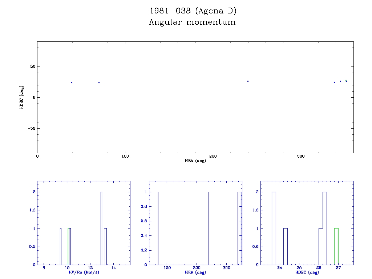Click 'HRA (deg)' label under middle histogram
The width and height of the screenshot is (372, 279).
click(195, 272)
